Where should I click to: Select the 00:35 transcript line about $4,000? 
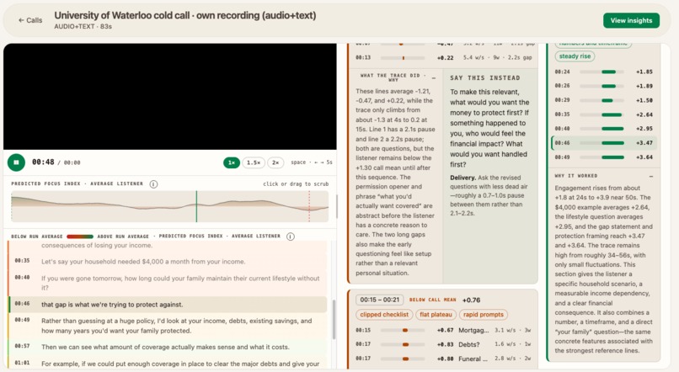pos(168,261)
